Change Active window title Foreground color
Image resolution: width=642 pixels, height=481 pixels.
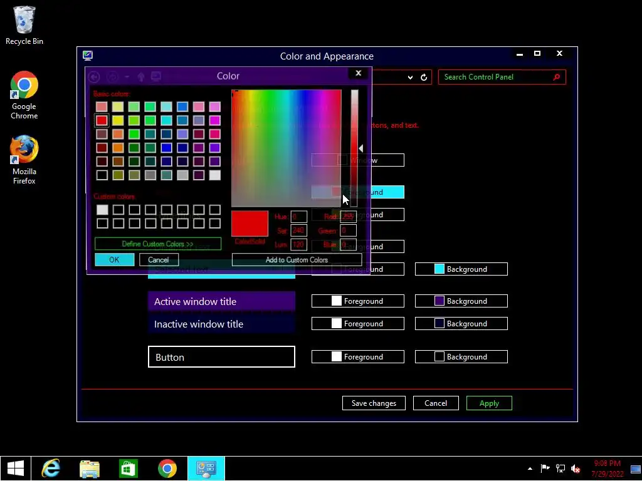[x=358, y=301]
